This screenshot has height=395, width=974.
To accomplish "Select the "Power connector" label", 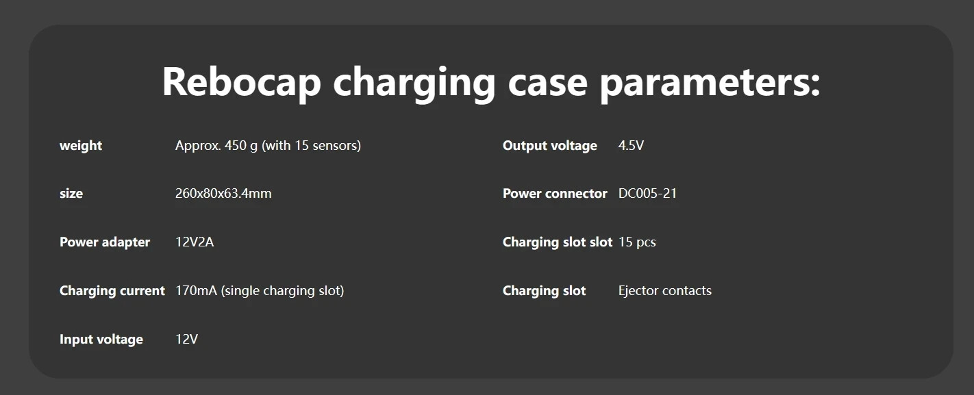I will click(555, 194).
